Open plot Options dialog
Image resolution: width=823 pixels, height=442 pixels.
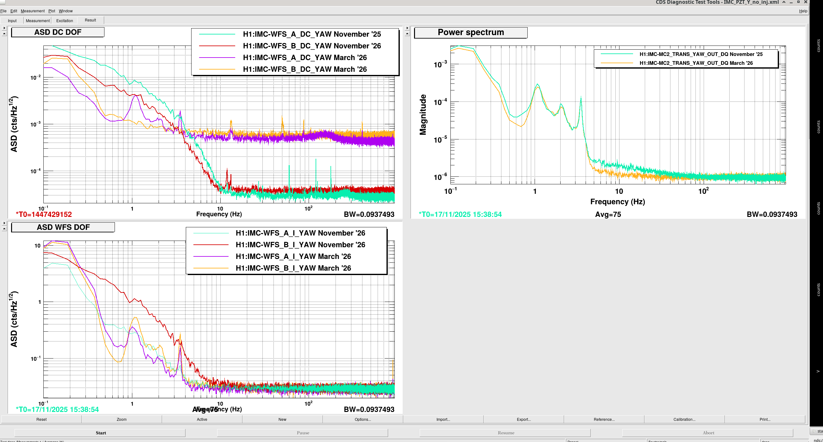click(363, 419)
